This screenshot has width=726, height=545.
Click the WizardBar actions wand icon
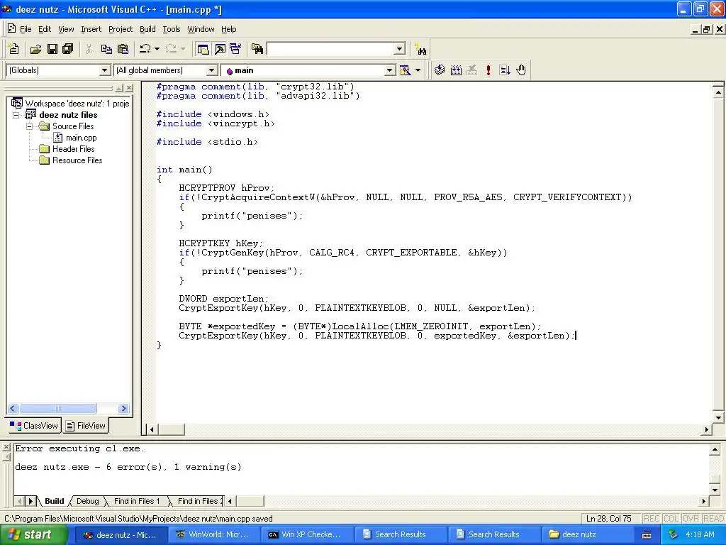coord(405,70)
